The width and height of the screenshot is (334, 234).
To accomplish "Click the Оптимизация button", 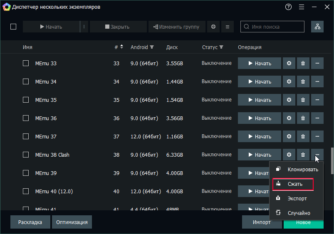I will tap(72, 222).
